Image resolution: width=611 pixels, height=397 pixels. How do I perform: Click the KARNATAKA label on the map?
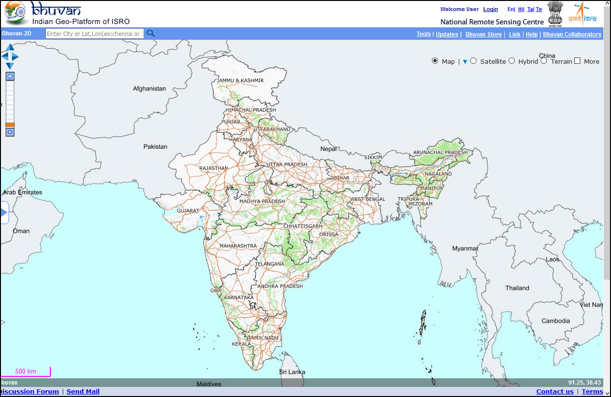(x=239, y=297)
